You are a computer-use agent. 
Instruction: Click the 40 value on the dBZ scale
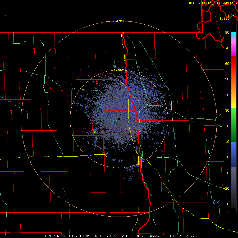pyautogui.click(x=227, y=95)
